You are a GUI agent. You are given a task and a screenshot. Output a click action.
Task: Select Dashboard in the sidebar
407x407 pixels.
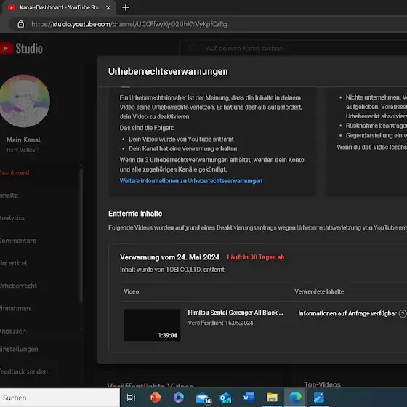point(15,173)
